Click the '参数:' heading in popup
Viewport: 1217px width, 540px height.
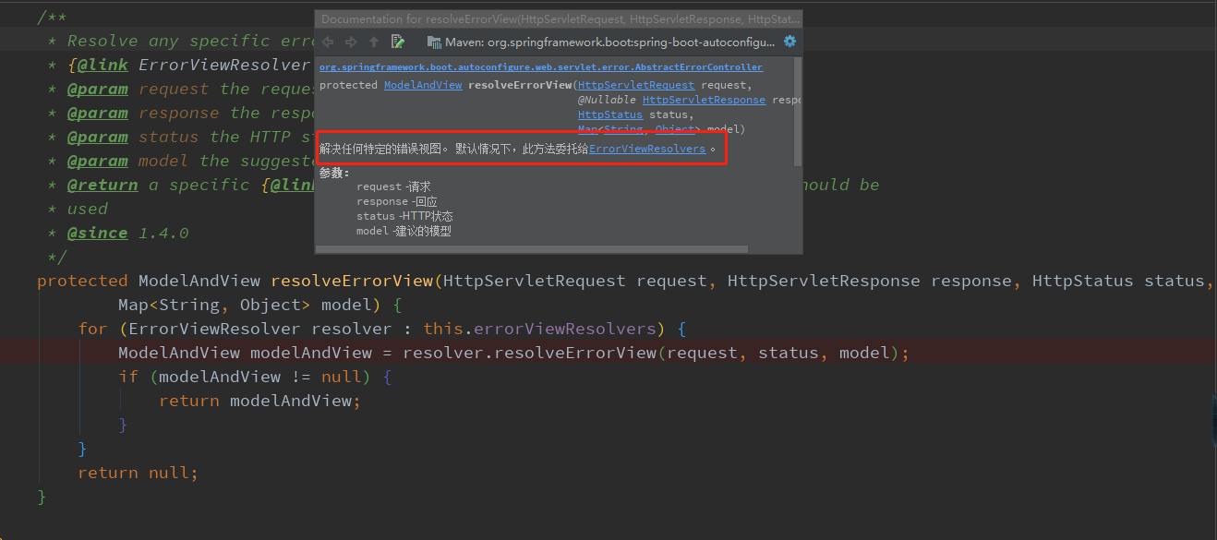(334, 173)
